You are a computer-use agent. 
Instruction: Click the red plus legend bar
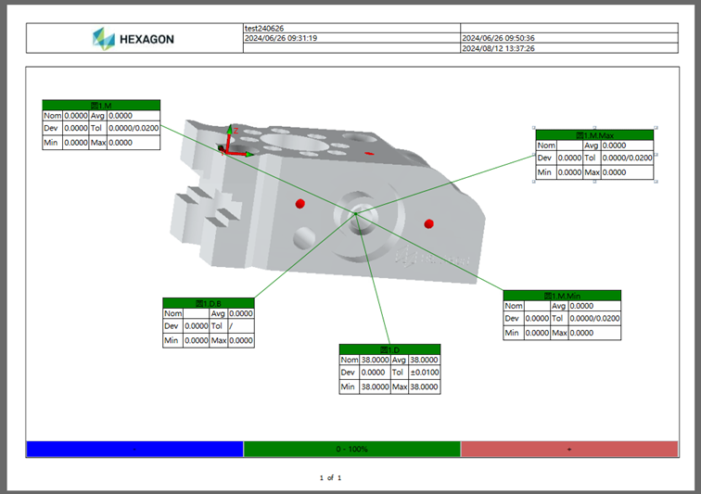coord(568,450)
